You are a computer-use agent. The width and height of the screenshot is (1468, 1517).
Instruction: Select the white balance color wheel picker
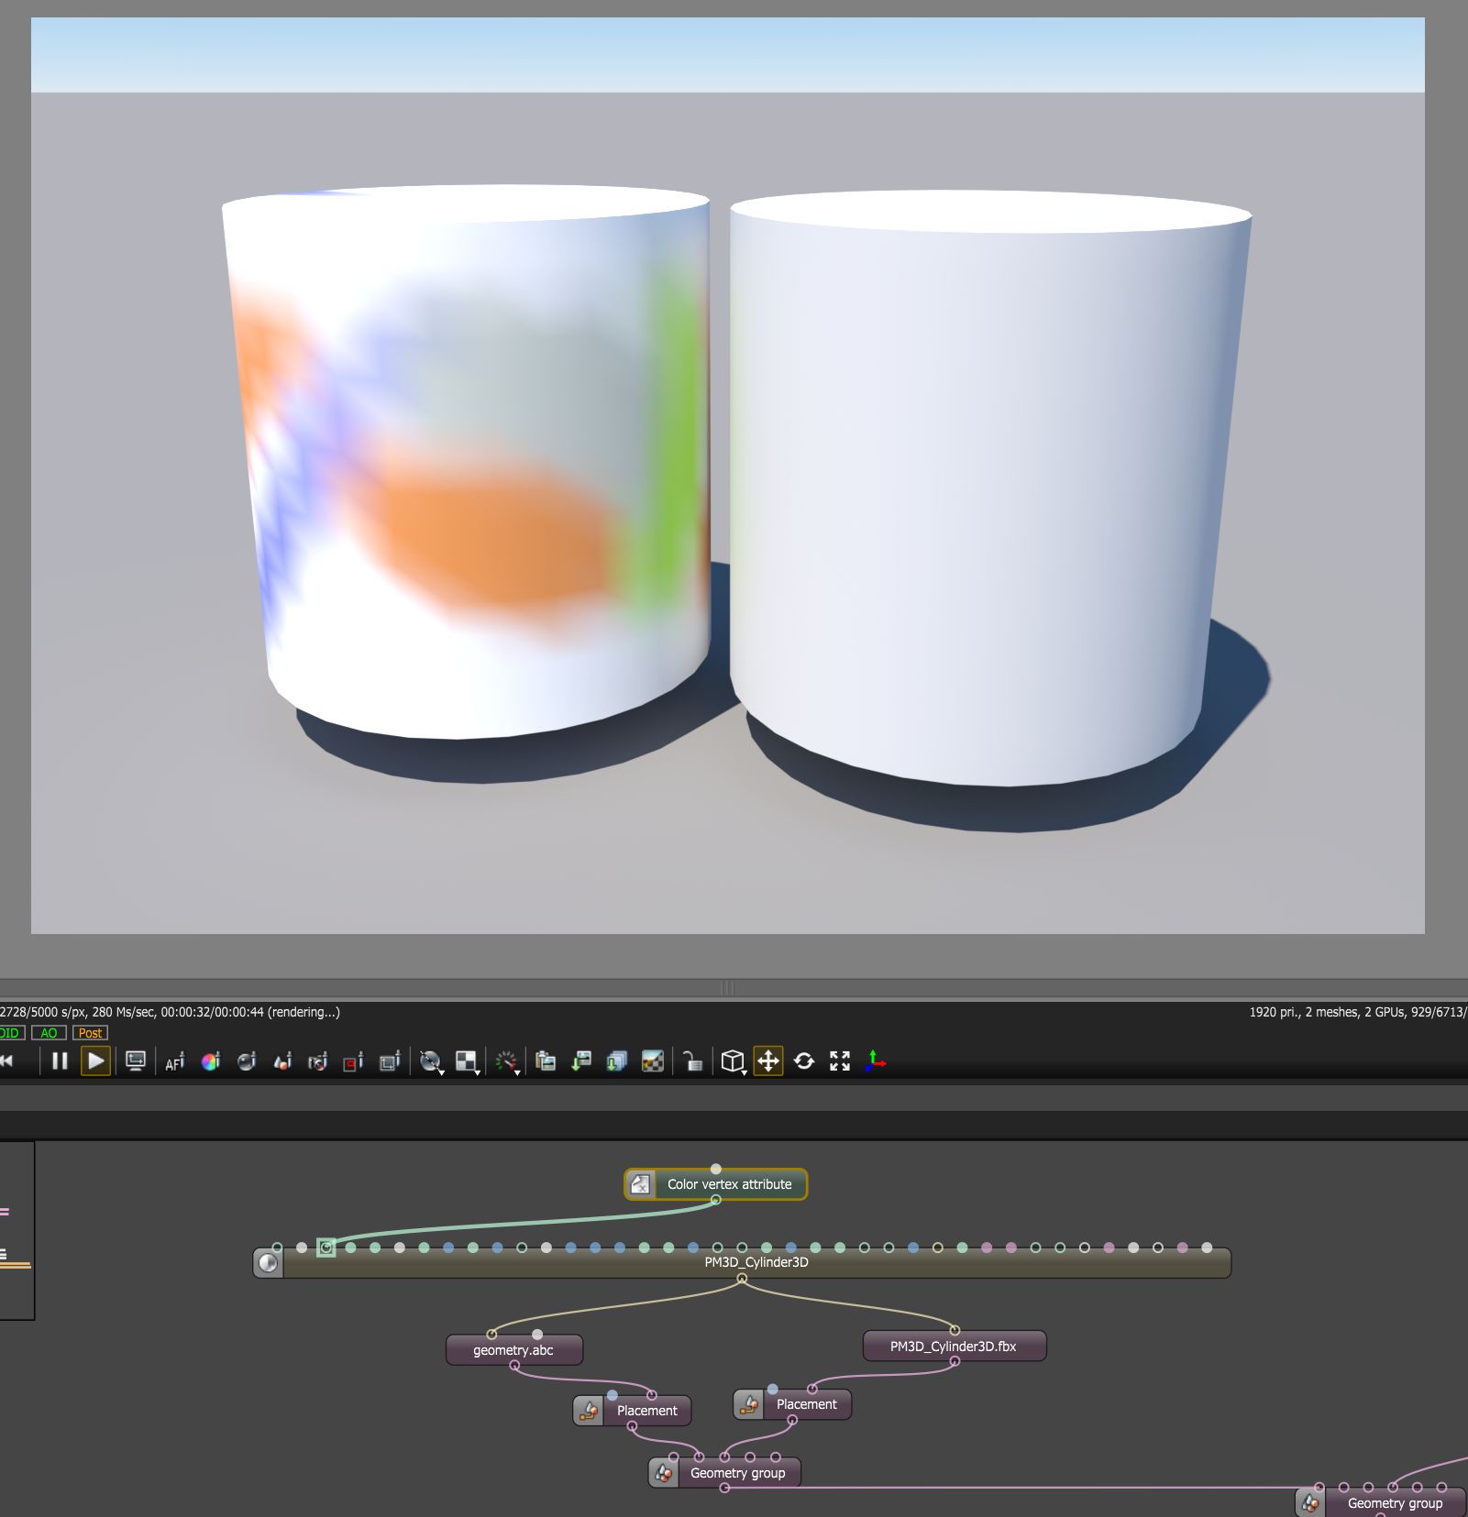click(211, 1061)
